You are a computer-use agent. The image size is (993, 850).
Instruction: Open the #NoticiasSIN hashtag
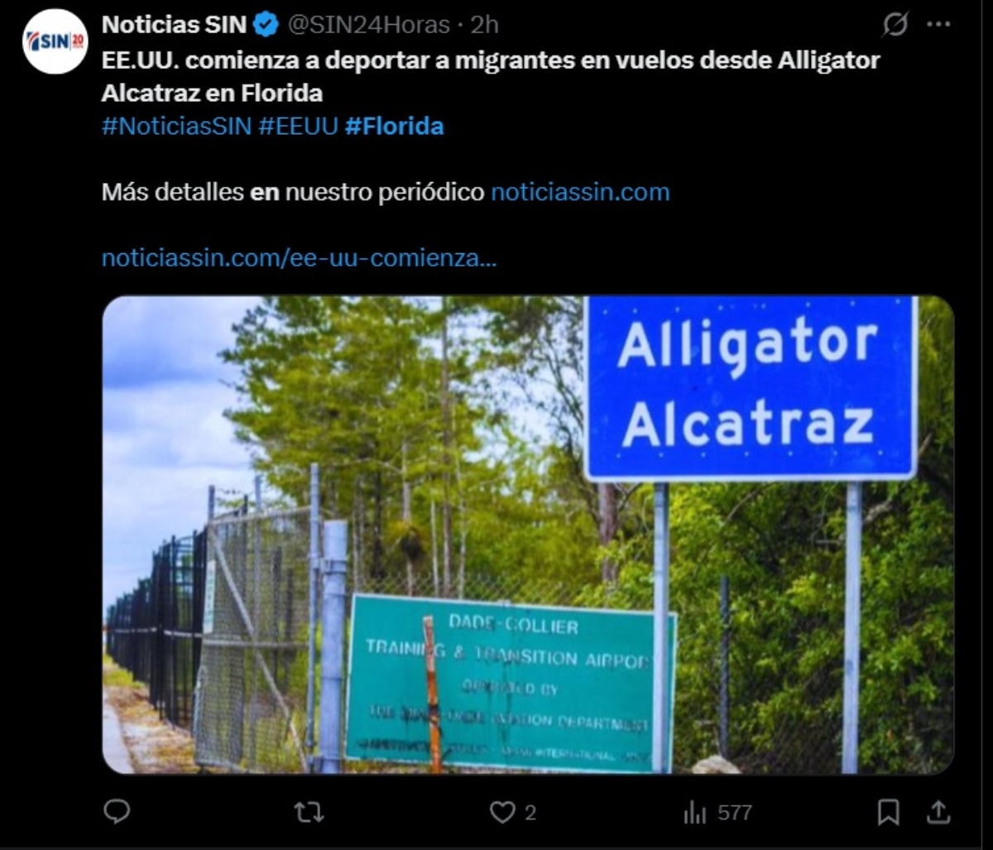pos(176,127)
